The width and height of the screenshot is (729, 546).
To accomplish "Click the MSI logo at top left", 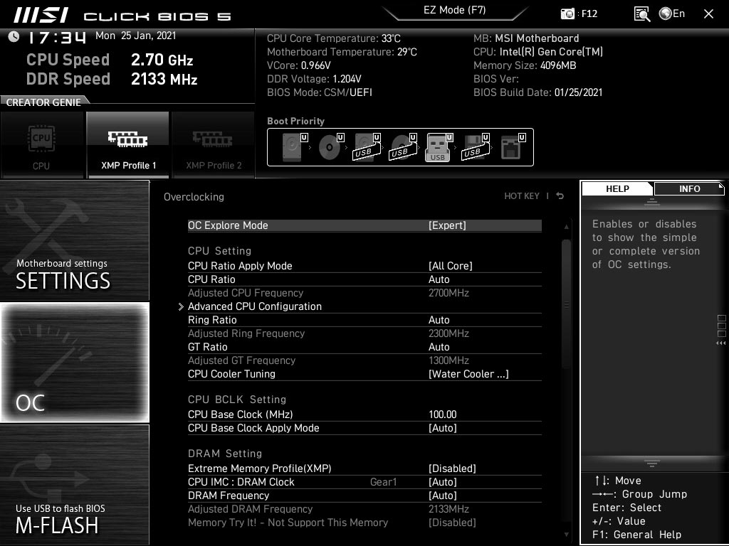I will 41,16.
